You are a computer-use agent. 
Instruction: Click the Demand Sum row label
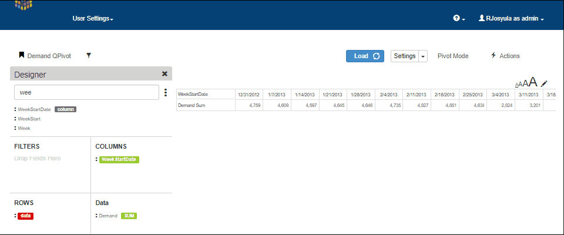click(x=206, y=105)
